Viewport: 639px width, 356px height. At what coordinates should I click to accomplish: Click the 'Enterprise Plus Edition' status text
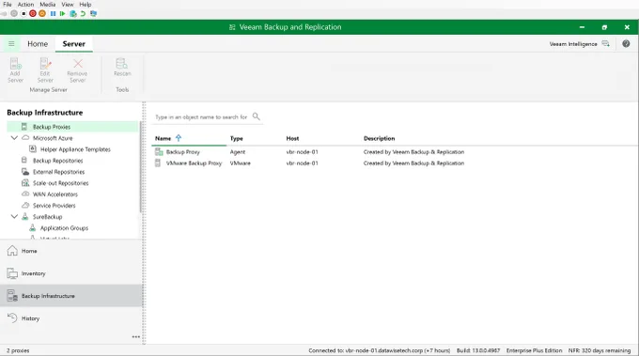coord(534,350)
